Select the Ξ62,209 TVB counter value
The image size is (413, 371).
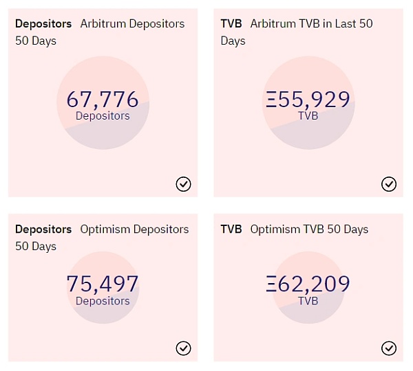[308, 284]
